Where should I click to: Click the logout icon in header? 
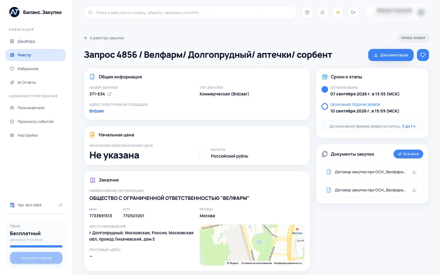353,12
